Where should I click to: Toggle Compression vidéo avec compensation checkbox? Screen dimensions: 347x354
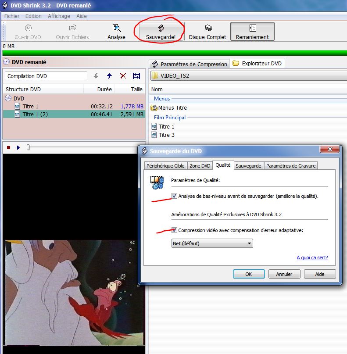[x=174, y=230]
